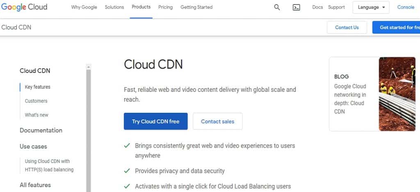420x192 pixels.
Task: Click the Cloud CDN sidebar heading
Action: [35, 71]
